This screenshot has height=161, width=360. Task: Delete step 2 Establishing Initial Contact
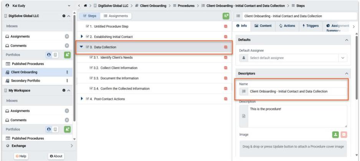click(226, 37)
